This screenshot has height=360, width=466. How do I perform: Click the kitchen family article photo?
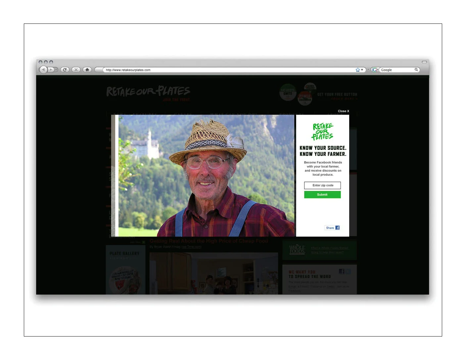point(214,273)
